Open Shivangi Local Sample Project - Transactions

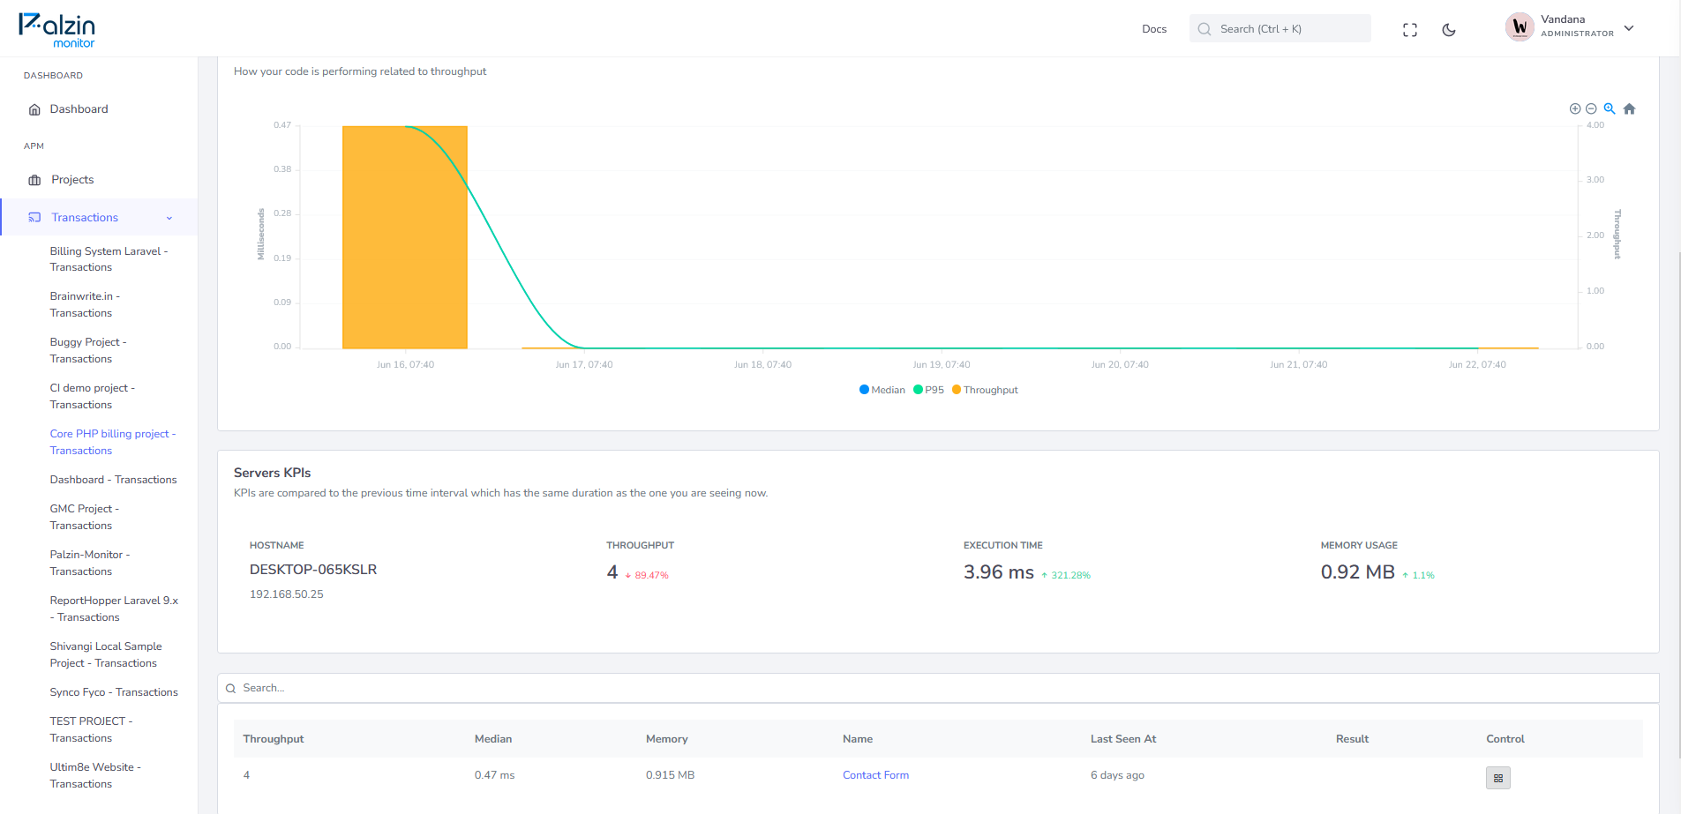(106, 654)
